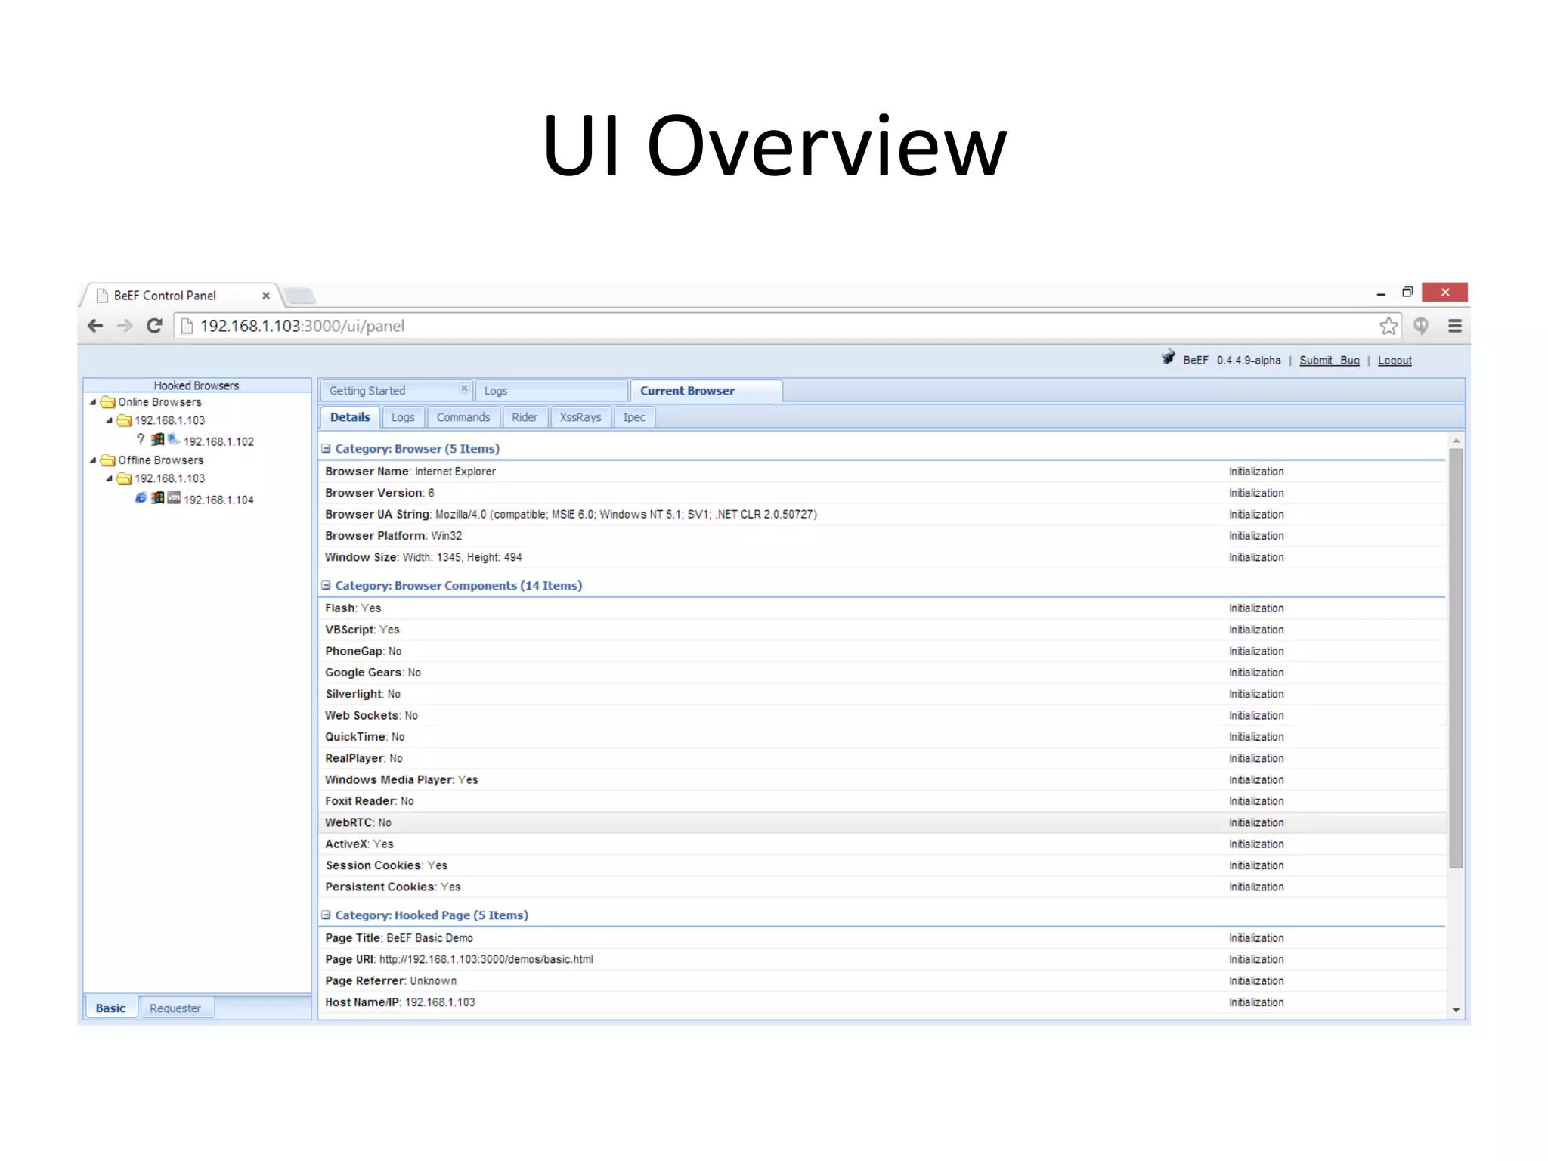Click the details scrollbar down arrow
Screen dimensions: 1548x1161
click(1456, 1010)
